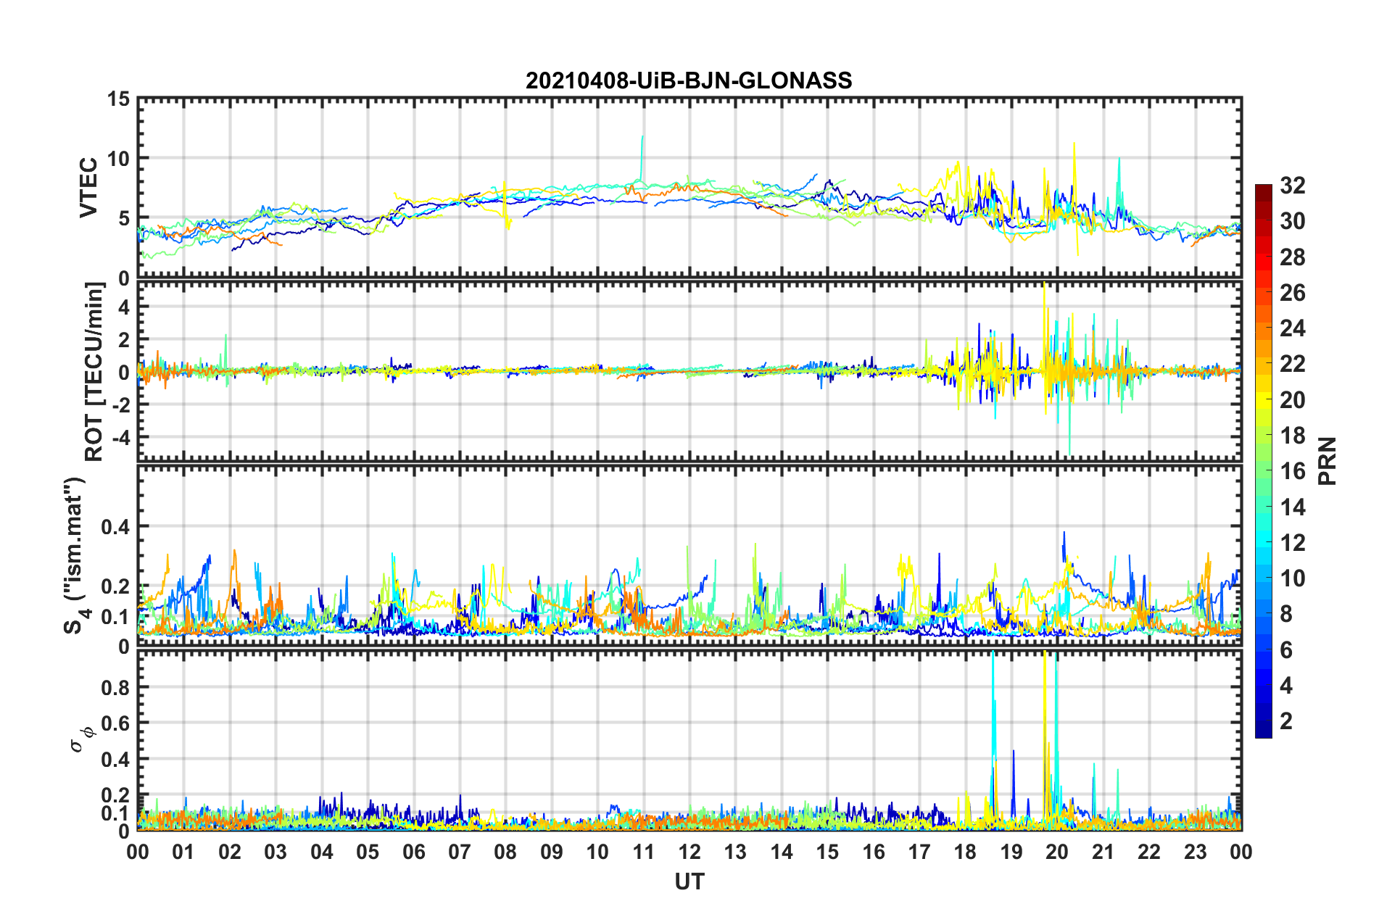
Task: Click x-axis tick label 06
Action: (x=414, y=852)
